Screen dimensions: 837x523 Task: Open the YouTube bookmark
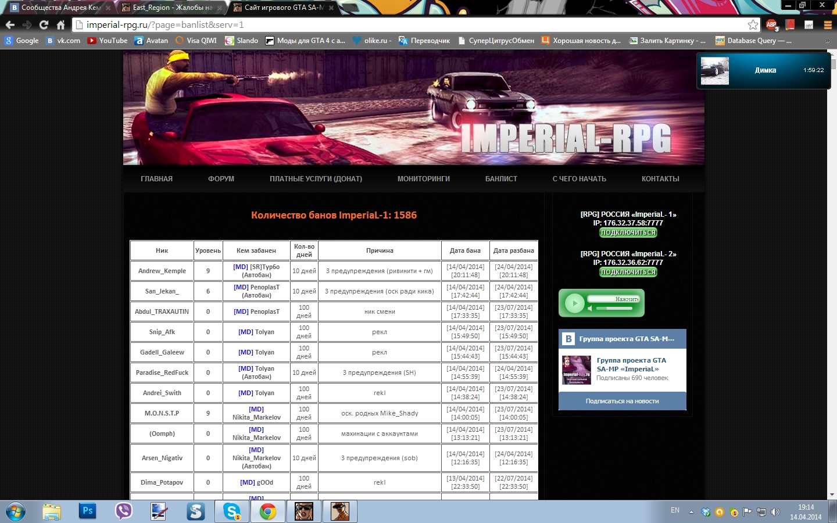tap(107, 41)
